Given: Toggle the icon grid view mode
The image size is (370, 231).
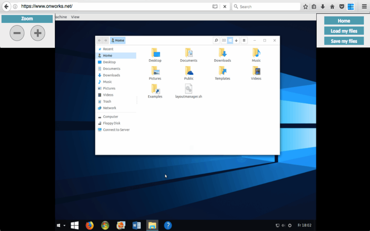Looking at the screenshot, I should point(230,40).
